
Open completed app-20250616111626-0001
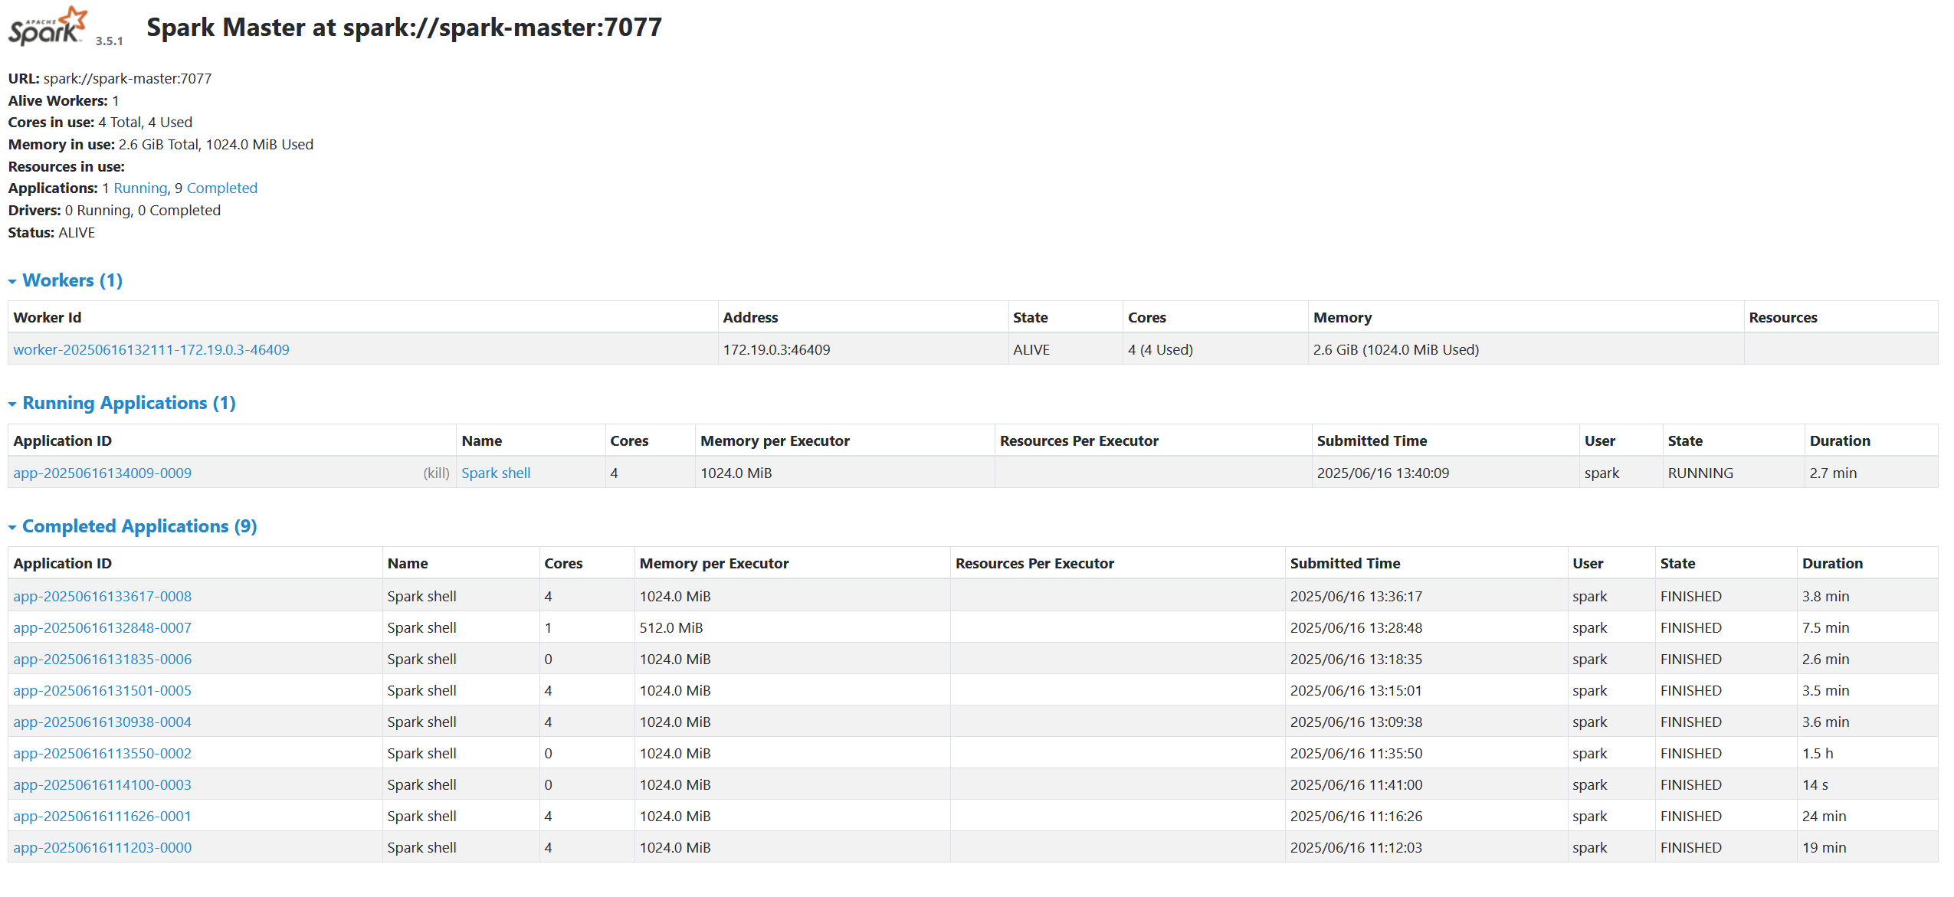tap(102, 816)
